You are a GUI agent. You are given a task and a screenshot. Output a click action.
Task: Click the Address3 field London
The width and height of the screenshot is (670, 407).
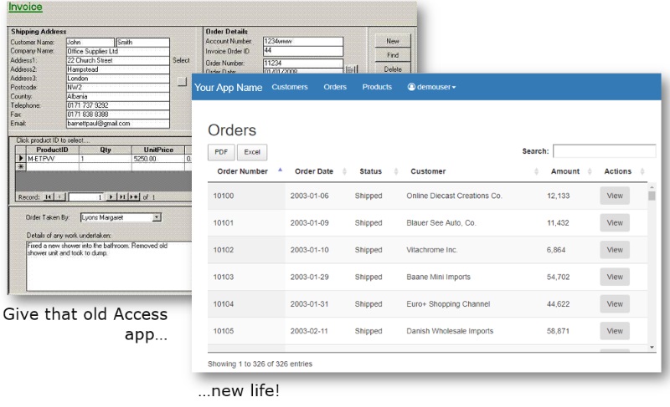coord(118,79)
